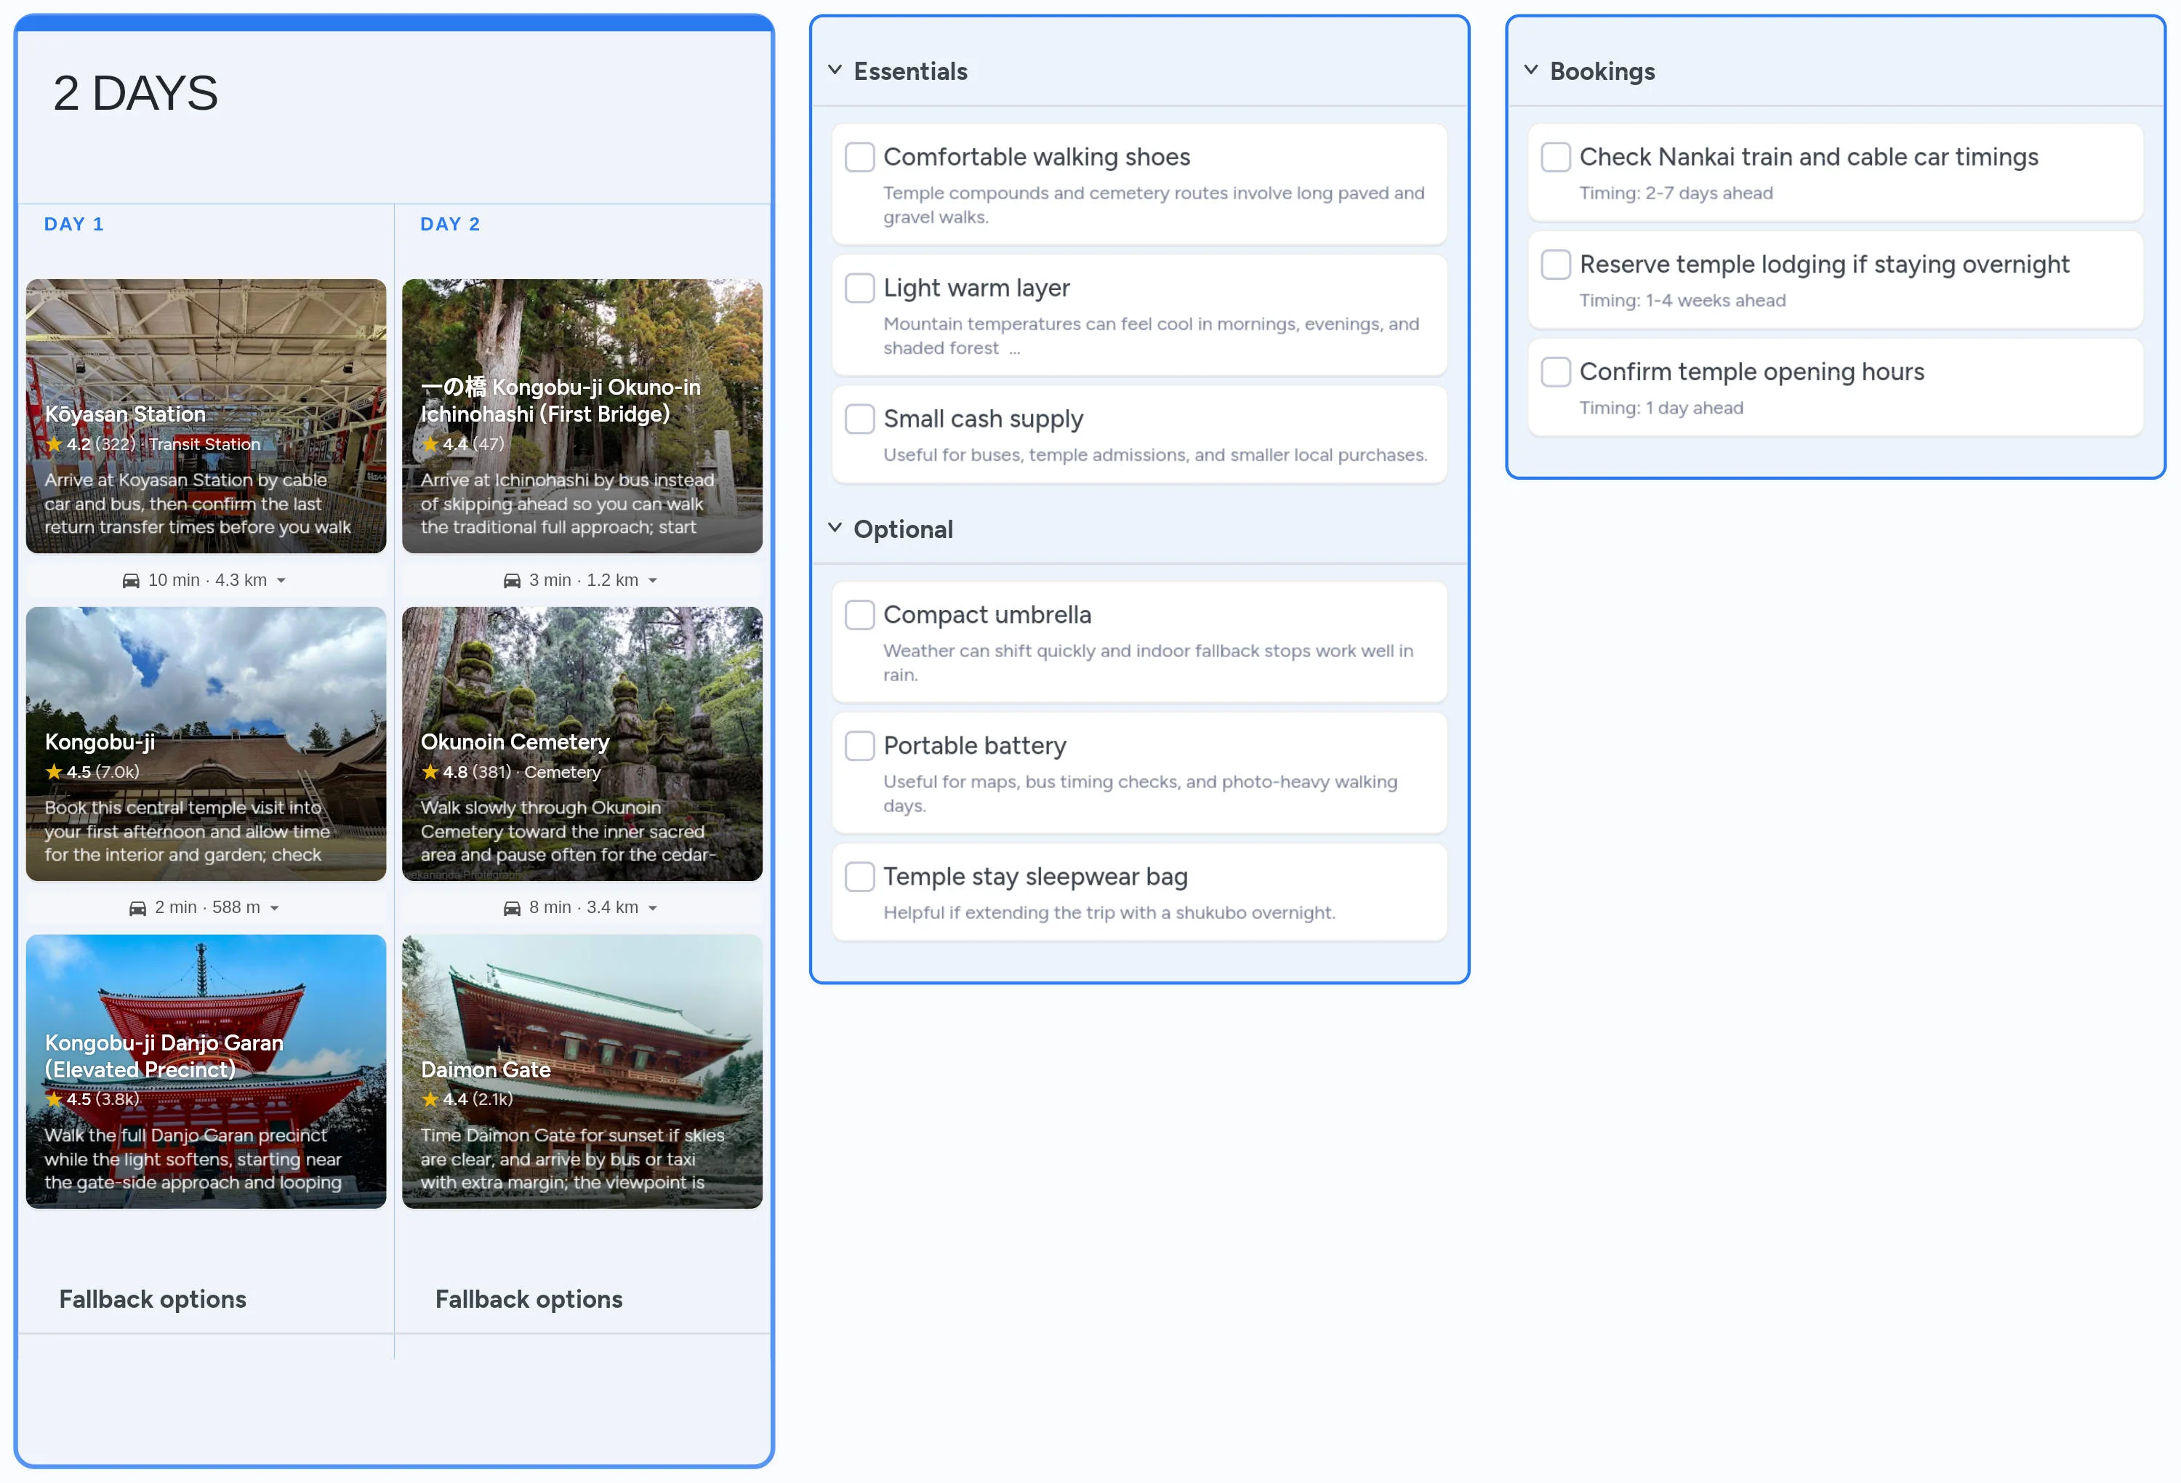Check the Comfortable walking shoes item
Screen dimensions: 2181x1483
[x=859, y=157]
